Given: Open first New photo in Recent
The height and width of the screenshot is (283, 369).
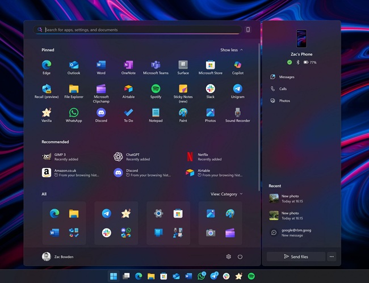Looking at the screenshot, I should 286,198.
